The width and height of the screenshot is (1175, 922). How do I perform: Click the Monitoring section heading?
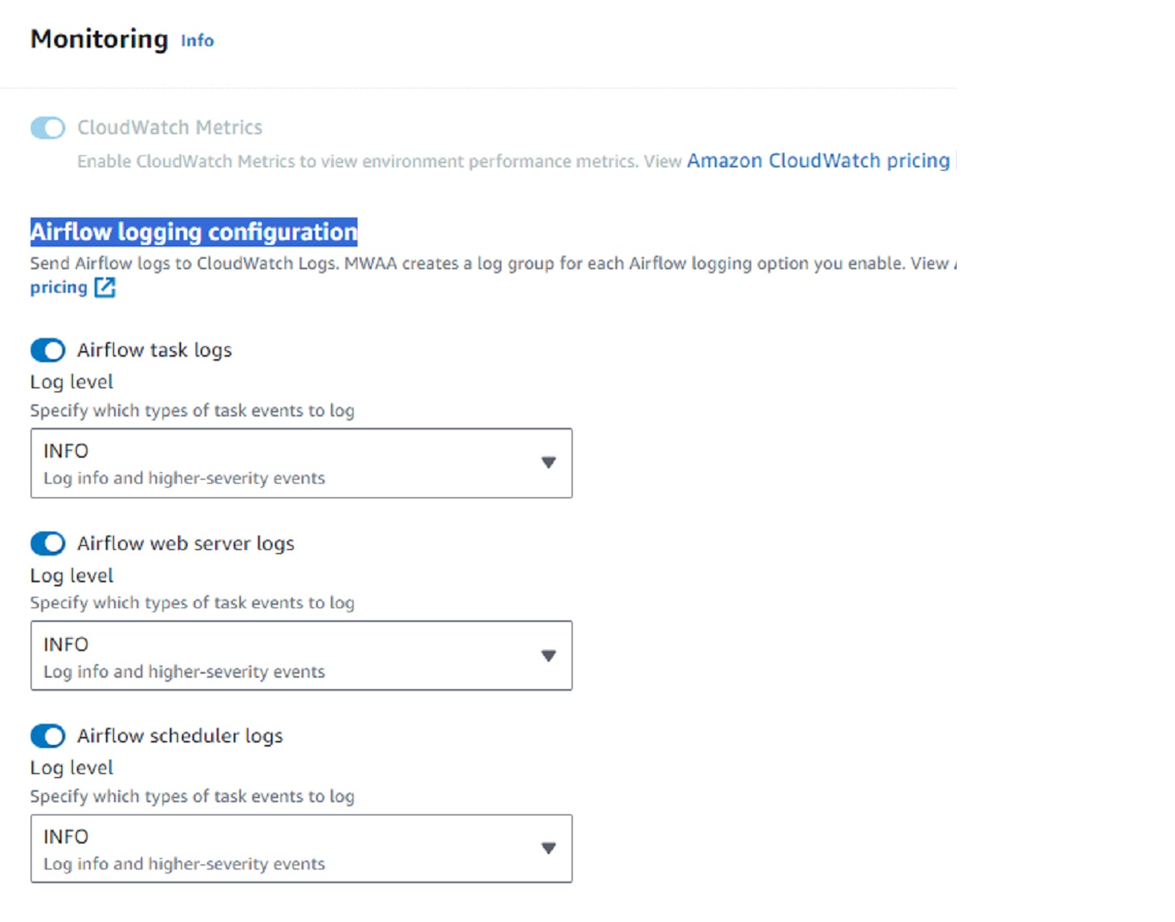99,39
